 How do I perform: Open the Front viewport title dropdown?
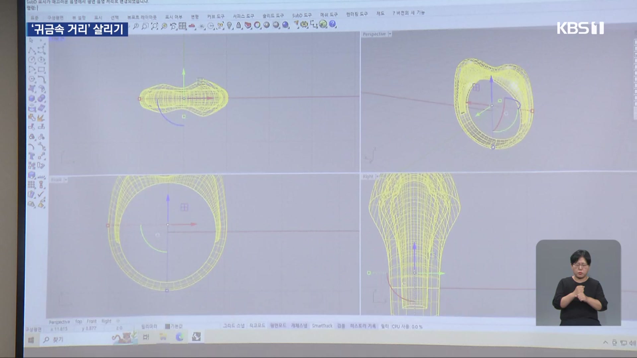66,180
